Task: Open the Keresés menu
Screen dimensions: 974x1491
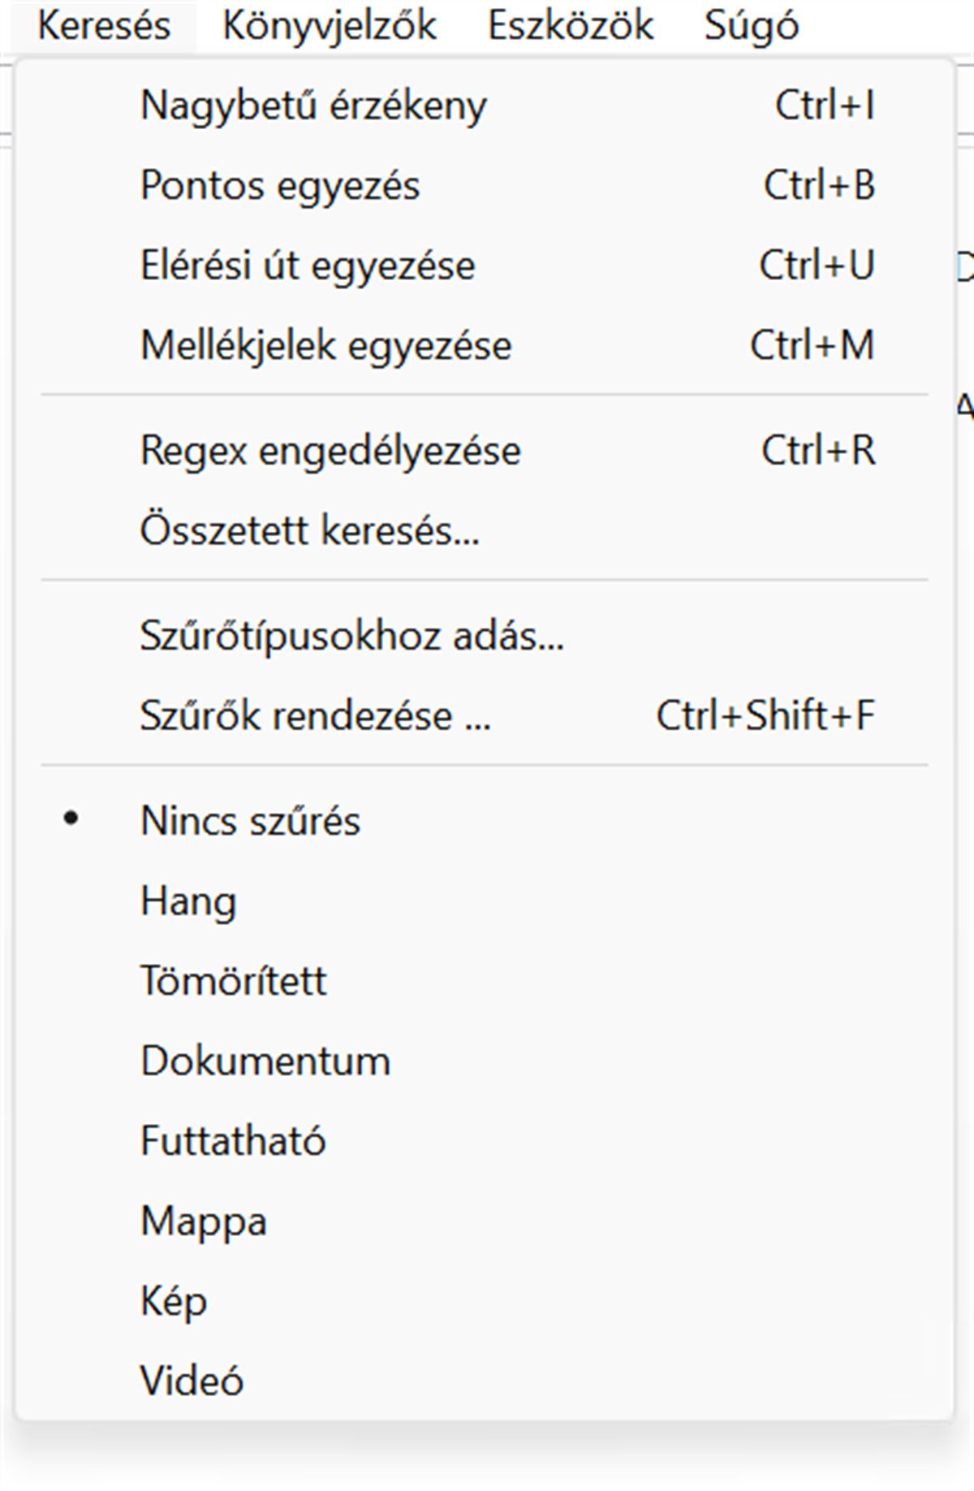Action: pos(104,26)
